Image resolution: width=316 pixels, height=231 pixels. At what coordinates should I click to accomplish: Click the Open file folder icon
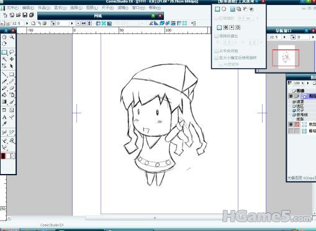point(18,15)
